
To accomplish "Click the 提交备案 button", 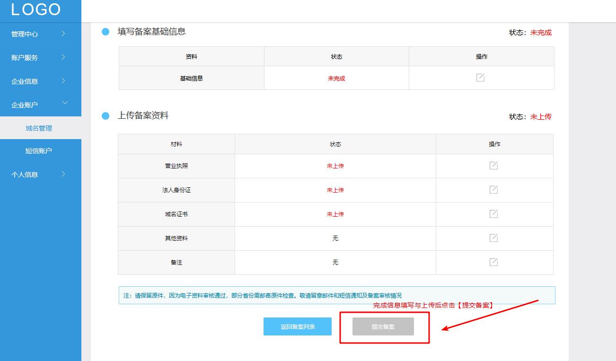I will [383, 326].
